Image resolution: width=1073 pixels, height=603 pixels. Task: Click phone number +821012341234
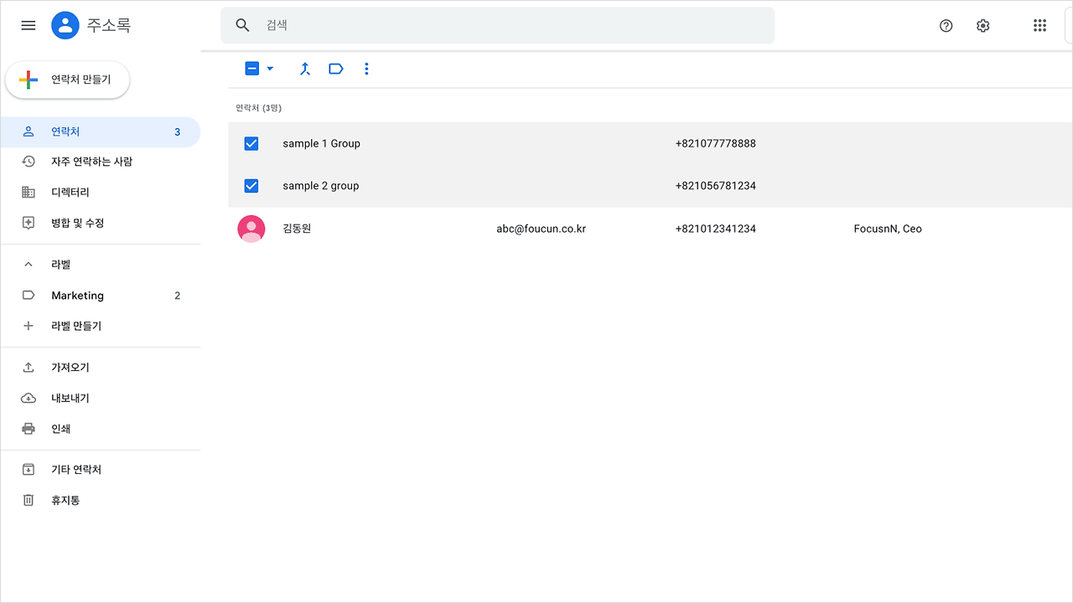pos(715,229)
